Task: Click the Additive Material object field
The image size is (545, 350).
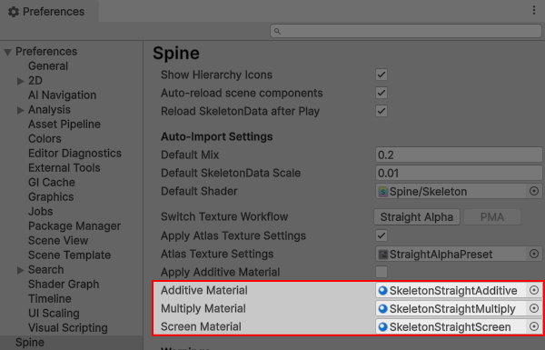Action: 459,290
